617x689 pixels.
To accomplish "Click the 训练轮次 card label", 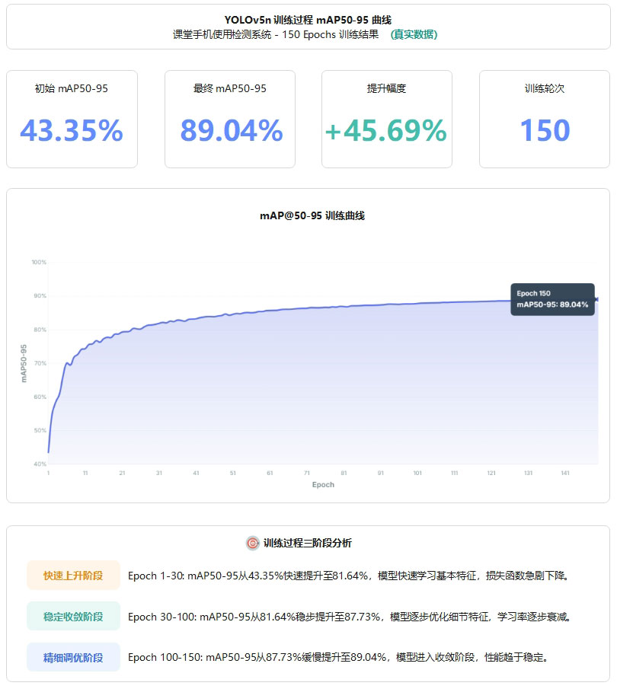I will pos(545,88).
